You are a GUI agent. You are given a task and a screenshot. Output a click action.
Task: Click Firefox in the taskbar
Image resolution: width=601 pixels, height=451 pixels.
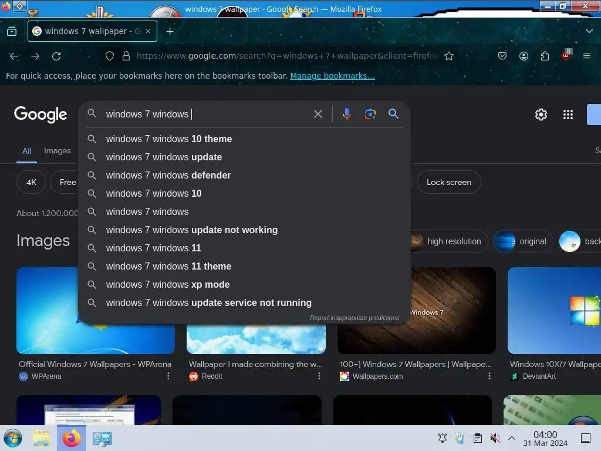click(72, 438)
